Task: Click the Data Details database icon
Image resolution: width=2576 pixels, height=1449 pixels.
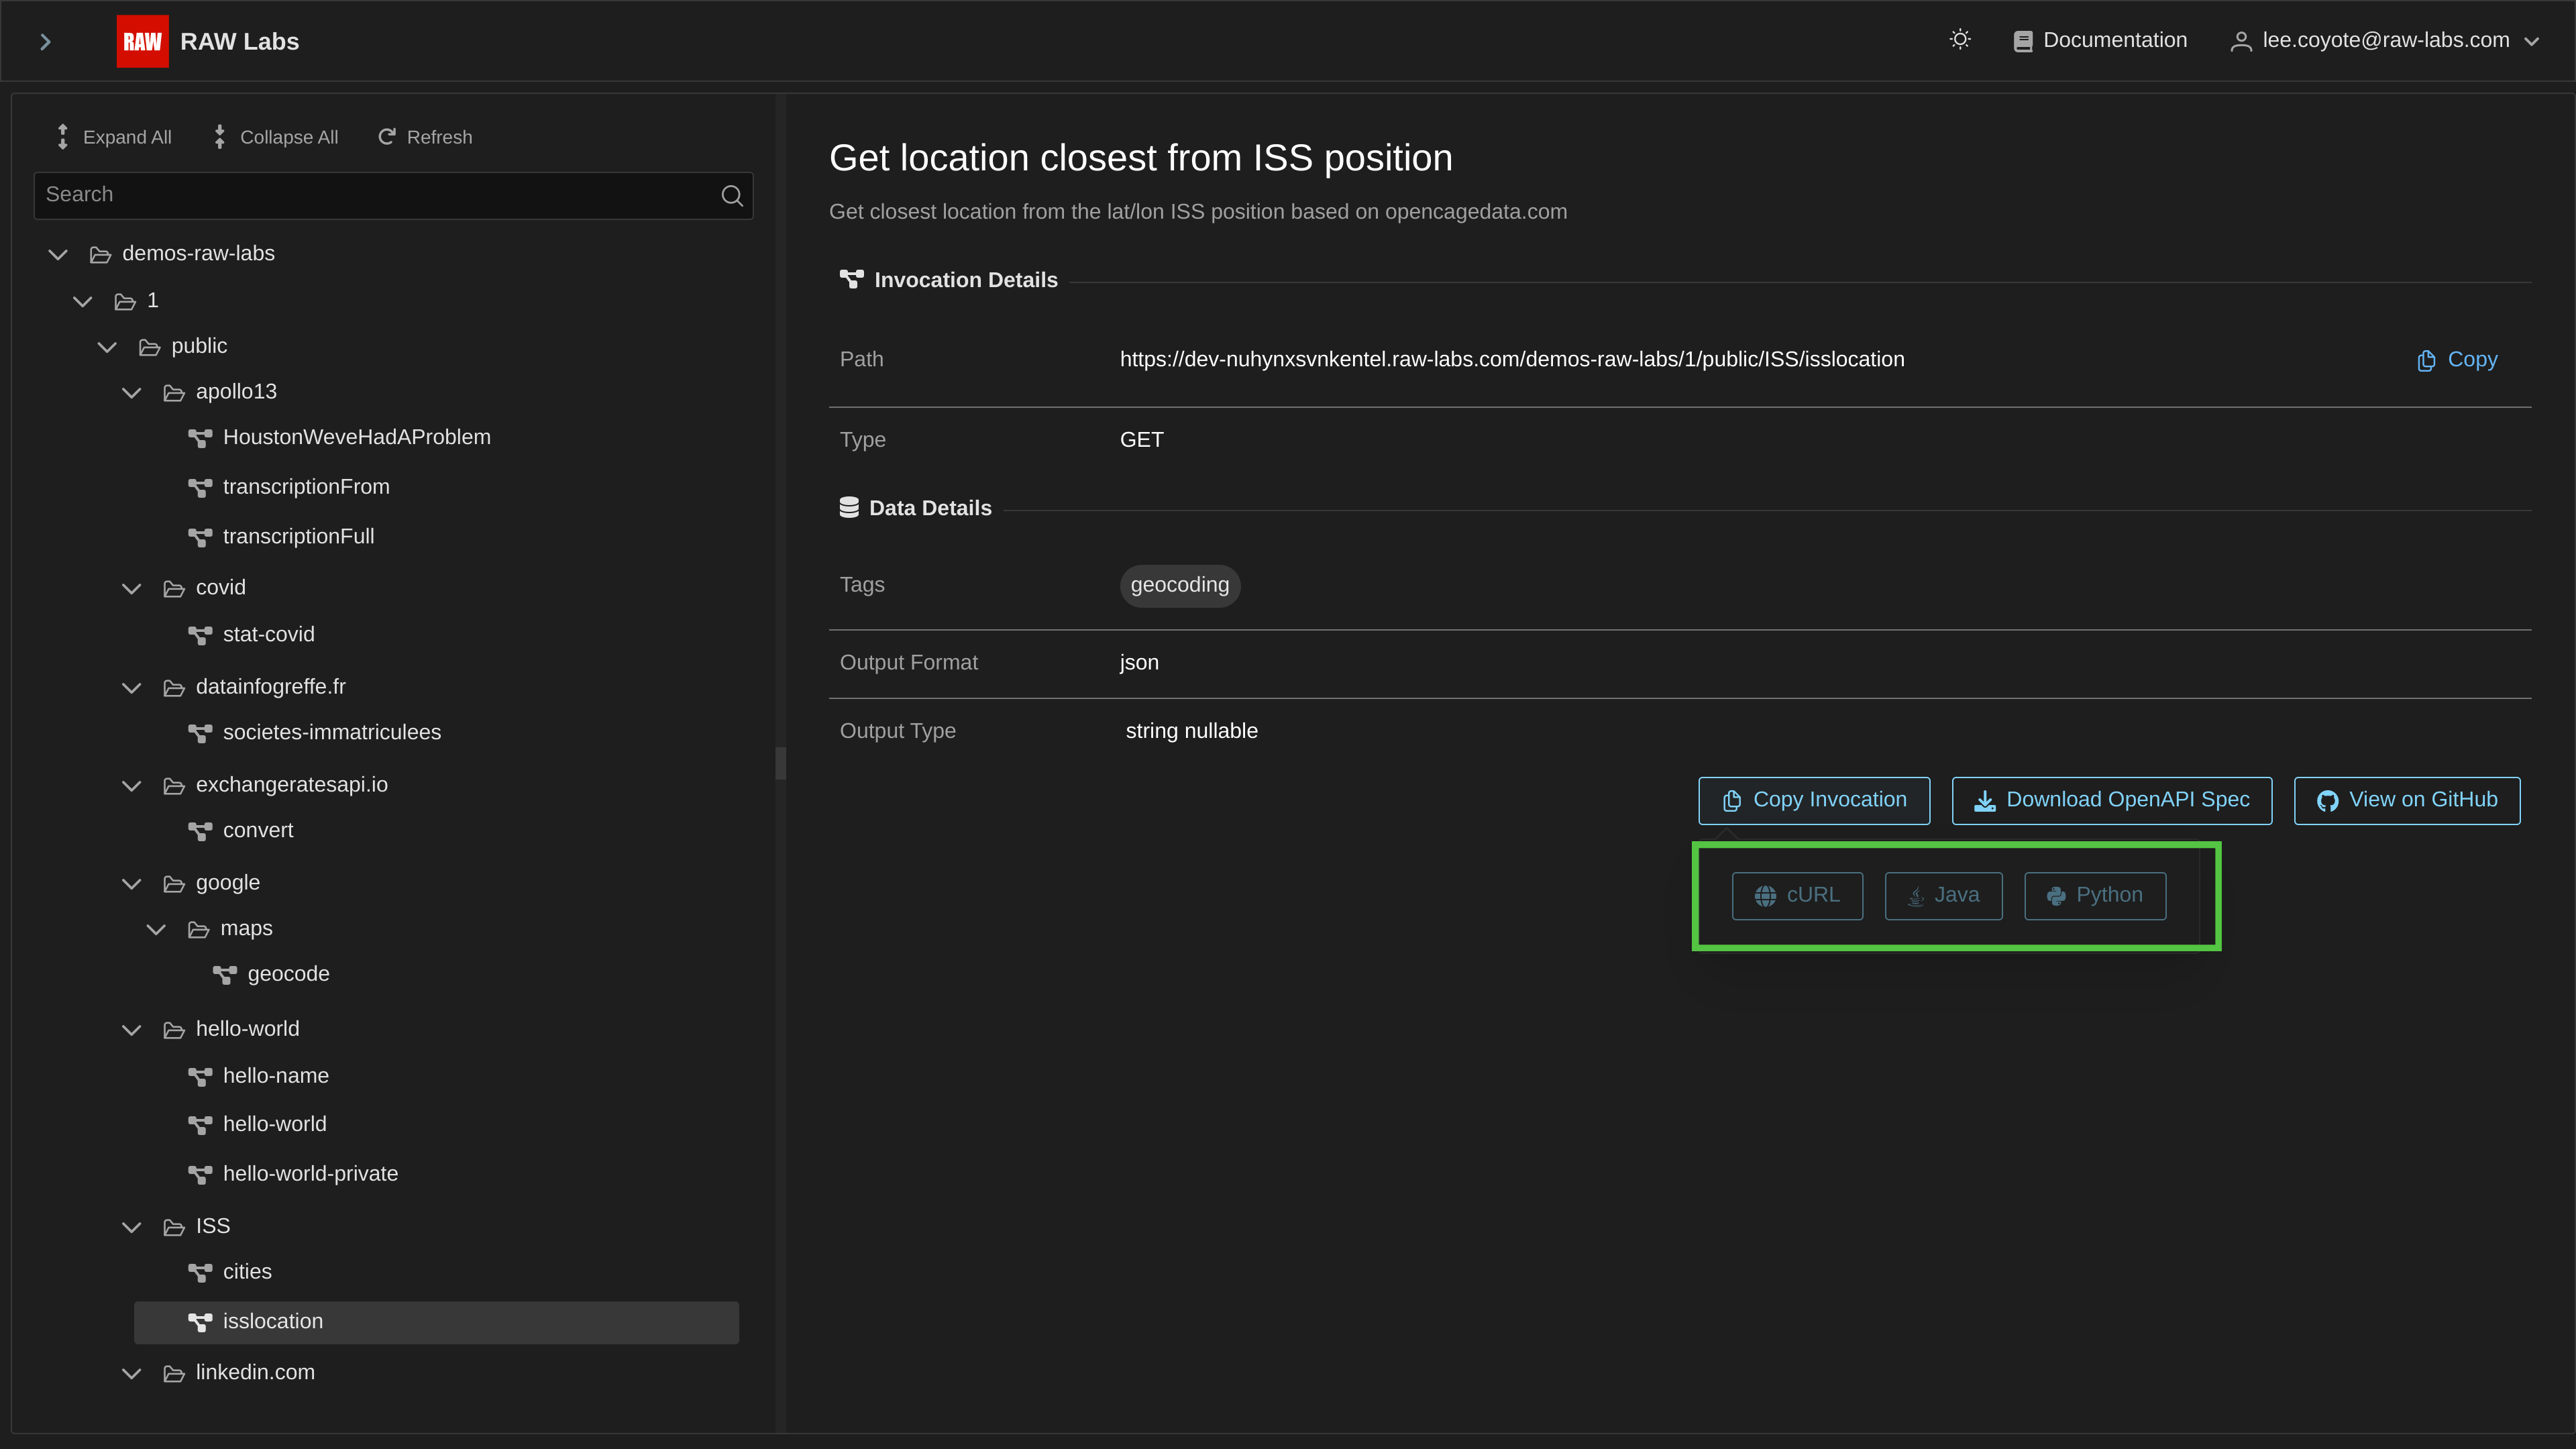Action: tap(849, 508)
